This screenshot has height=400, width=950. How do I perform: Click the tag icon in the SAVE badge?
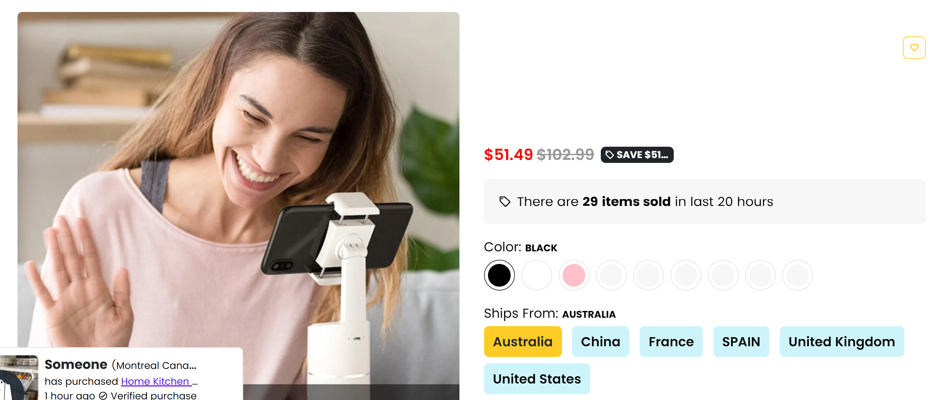point(609,155)
